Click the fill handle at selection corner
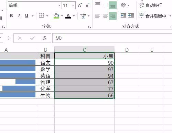Screen dimensions: 172x133 tap(114, 98)
